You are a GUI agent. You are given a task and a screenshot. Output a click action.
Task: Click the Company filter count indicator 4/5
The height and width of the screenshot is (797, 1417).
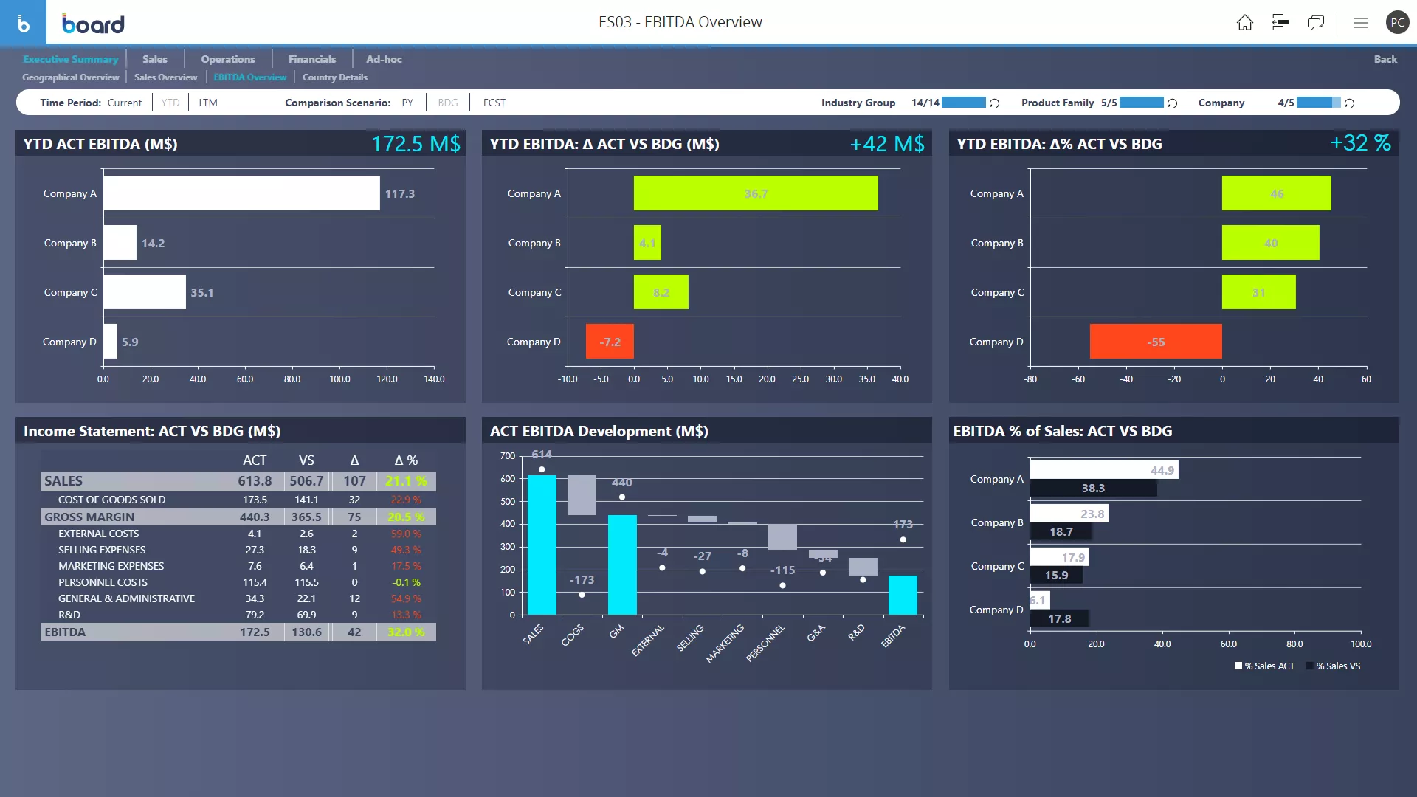pos(1286,102)
